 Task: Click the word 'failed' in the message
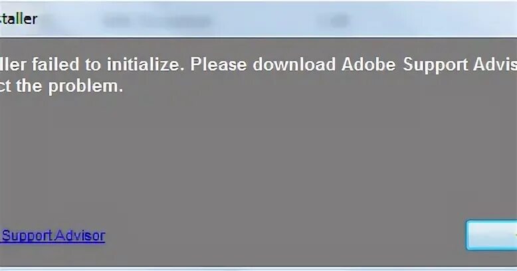pos(56,64)
